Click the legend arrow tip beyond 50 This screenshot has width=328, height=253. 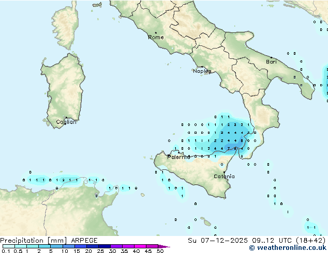click(164, 246)
